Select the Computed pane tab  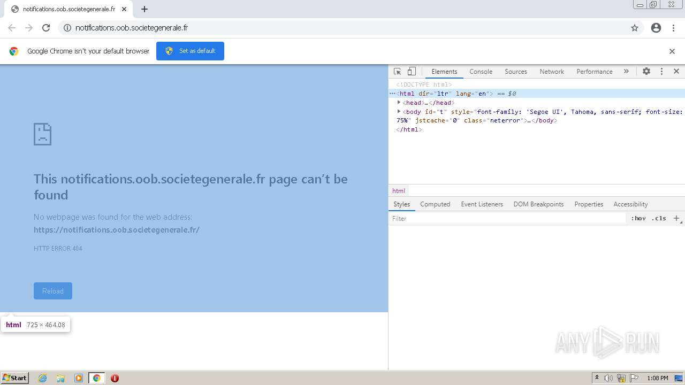point(435,204)
